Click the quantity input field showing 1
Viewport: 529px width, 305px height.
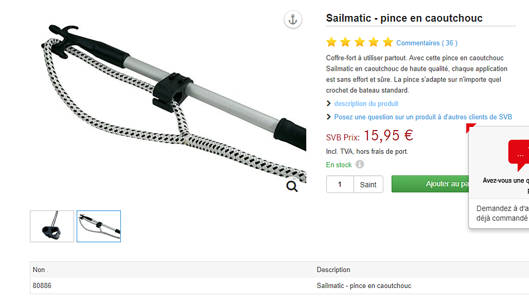tap(340, 184)
